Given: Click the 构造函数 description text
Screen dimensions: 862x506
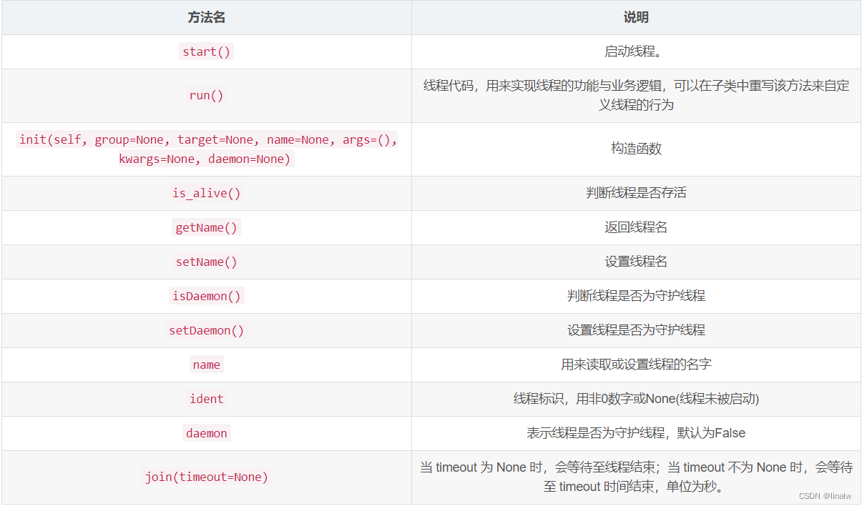Looking at the screenshot, I should click(x=636, y=149).
